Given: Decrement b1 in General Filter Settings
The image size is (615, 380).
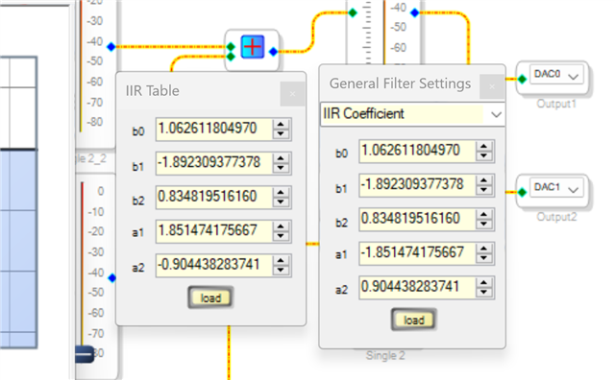Looking at the screenshot, I should [484, 190].
